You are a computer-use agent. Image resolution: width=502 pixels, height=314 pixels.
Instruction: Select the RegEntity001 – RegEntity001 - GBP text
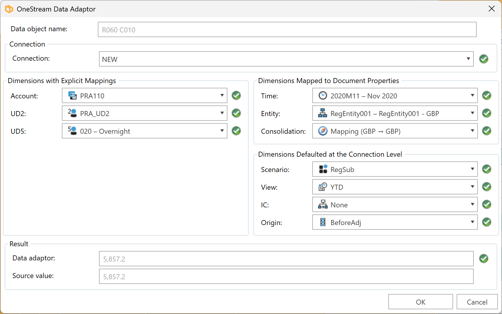coord(385,114)
